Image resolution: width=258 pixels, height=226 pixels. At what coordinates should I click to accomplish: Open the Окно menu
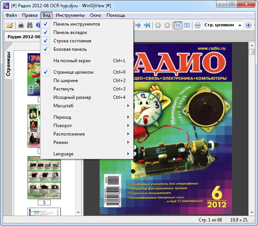95,15
